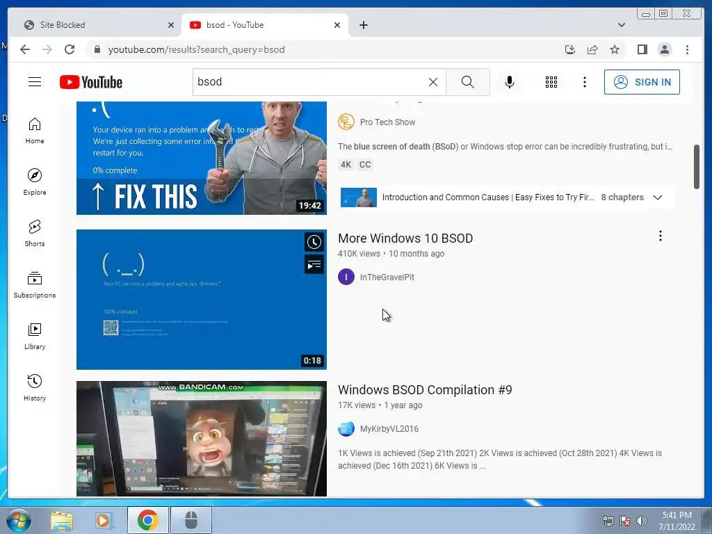Close the bsod - YouTube tab
The image size is (712, 534).
(337, 25)
